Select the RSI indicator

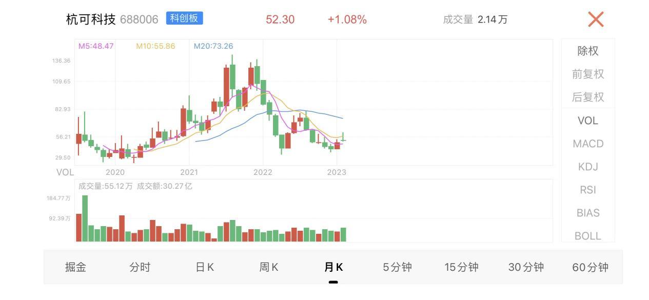(588, 190)
